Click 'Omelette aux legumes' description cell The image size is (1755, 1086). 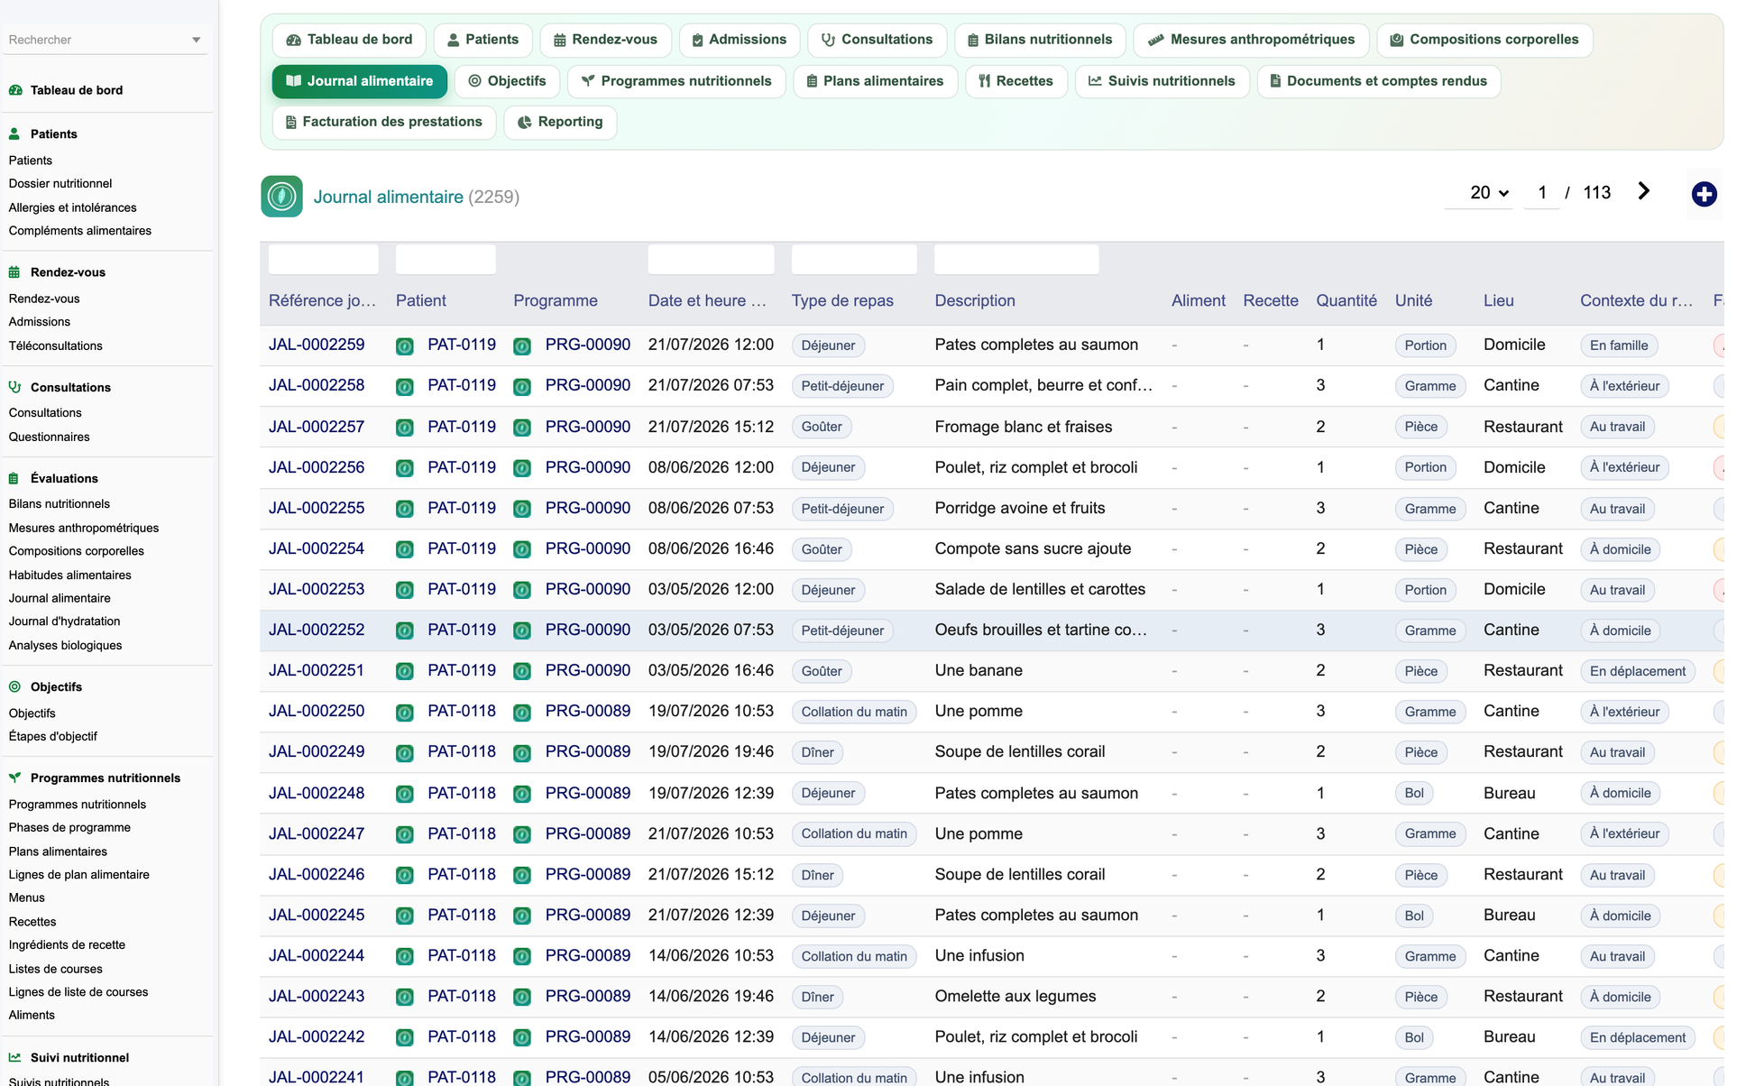tap(1015, 996)
